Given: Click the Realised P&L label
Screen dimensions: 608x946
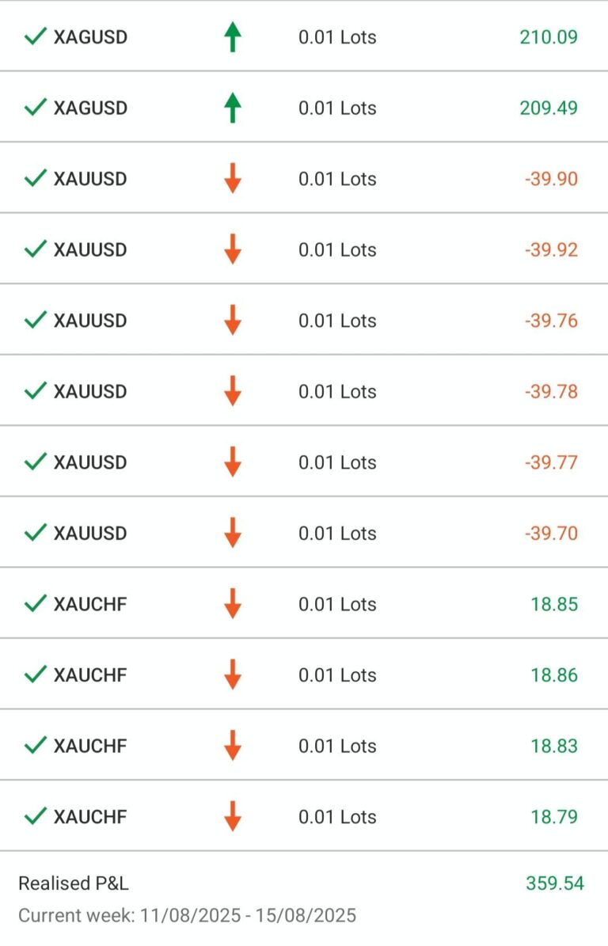Looking at the screenshot, I should [73, 883].
